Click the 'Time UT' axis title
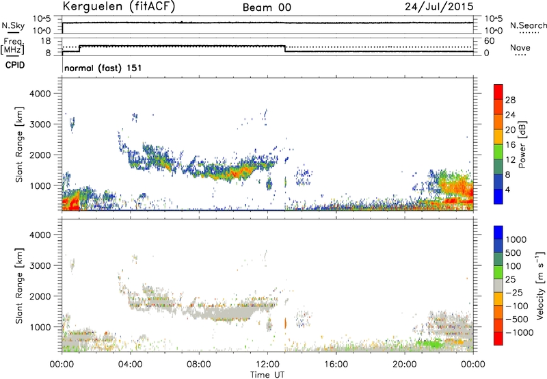Viewport: 547px width, 379px height. click(x=267, y=374)
